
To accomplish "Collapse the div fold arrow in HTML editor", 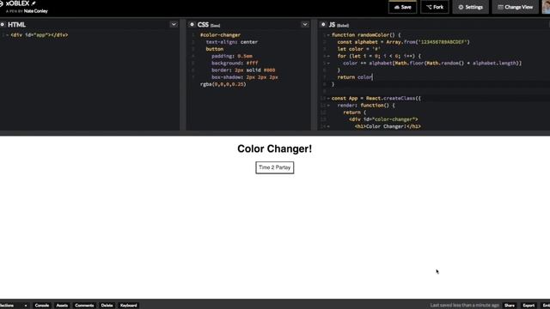I will point(7,35).
